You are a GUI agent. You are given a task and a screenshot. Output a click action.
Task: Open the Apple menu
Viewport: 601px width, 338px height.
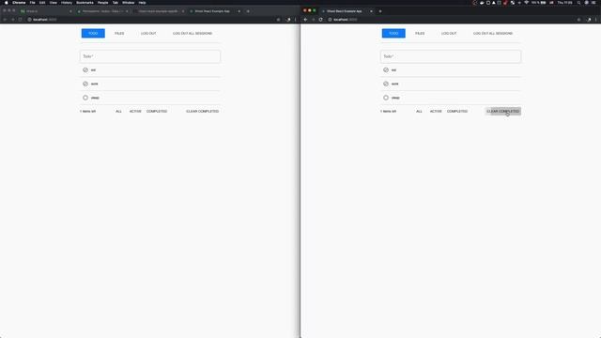tap(7, 3)
